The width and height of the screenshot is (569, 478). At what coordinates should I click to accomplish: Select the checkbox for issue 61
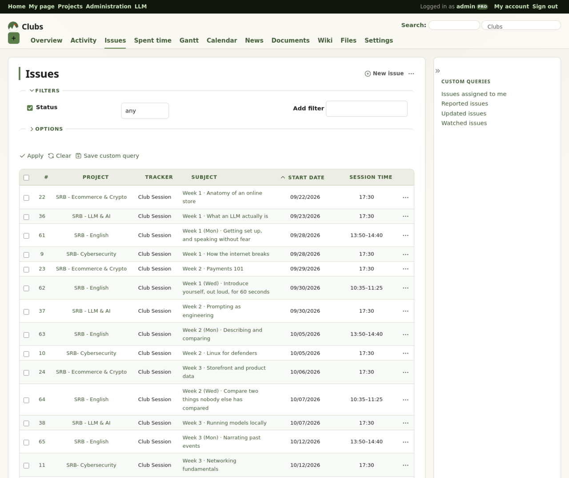[26, 236]
